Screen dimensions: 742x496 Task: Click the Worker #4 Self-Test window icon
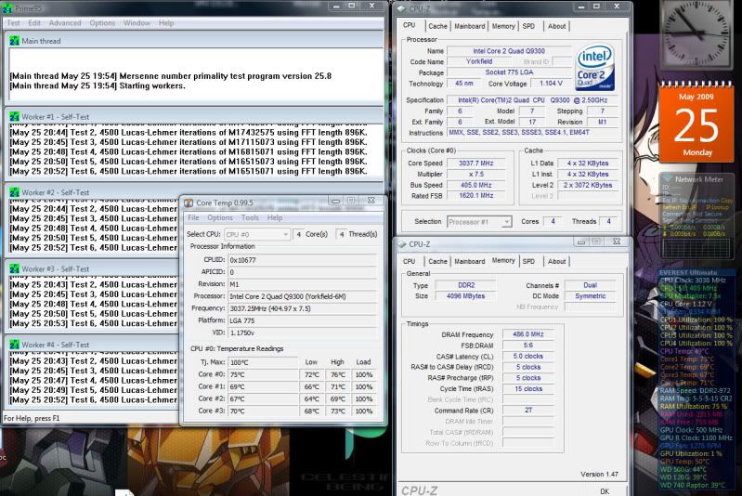pyautogui.click(x=14, y=345)
